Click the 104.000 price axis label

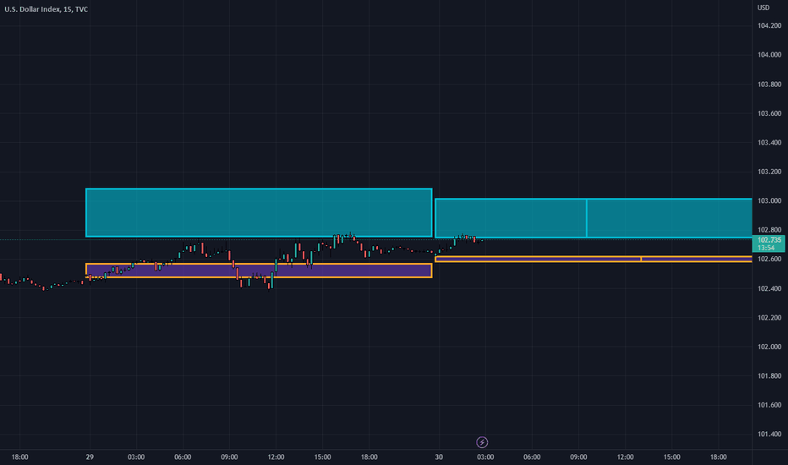point(769,55)
